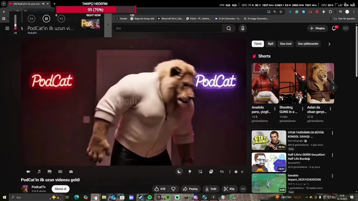The height and width of the screenshot is (201, 358).
Task: Bookmark this page with the star icon
Action: (x=281, y=12)
